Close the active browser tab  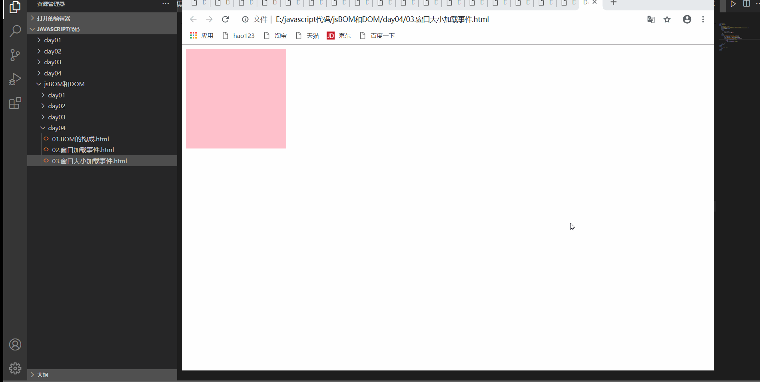pos(594,2)
